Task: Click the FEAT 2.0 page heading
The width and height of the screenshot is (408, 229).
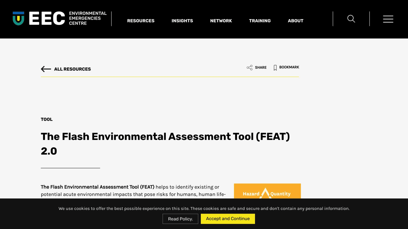Action: [165, 144]
